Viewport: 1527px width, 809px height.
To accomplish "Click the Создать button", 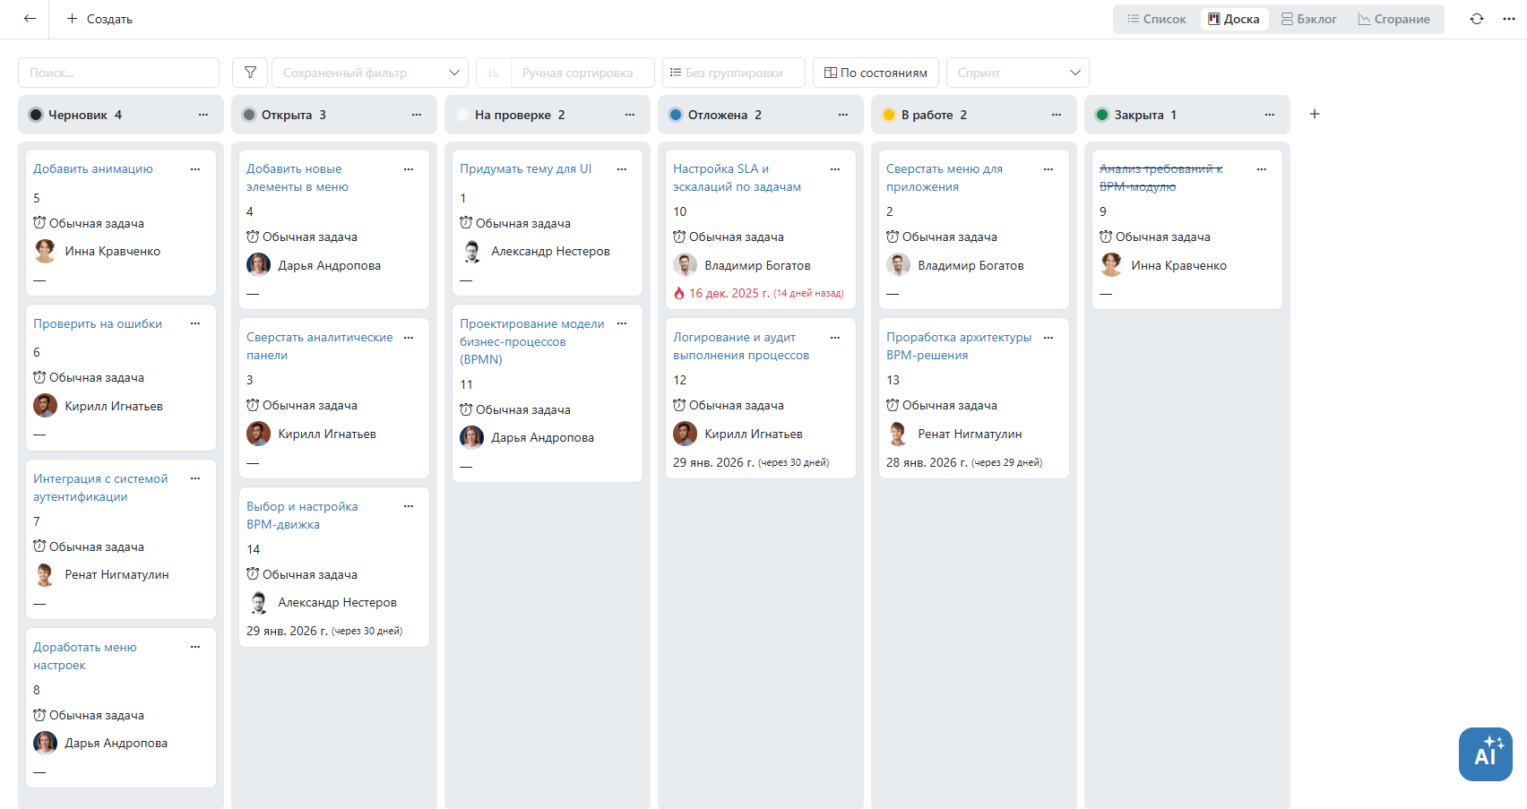I will 99,19.
